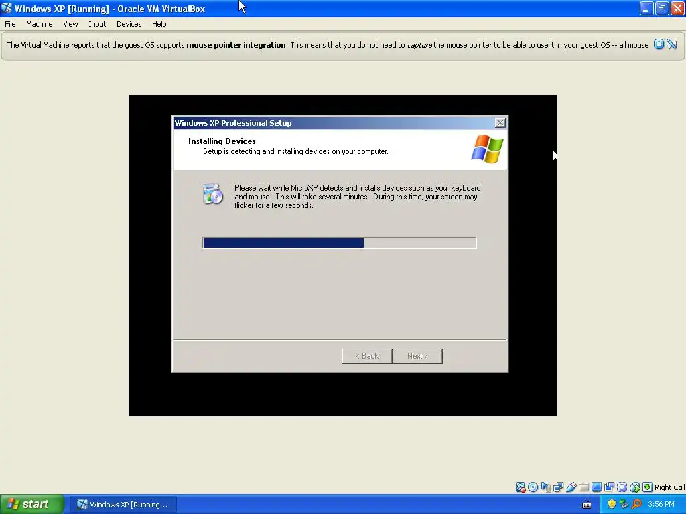Open the Machine menu

click(x=40, y=24)
